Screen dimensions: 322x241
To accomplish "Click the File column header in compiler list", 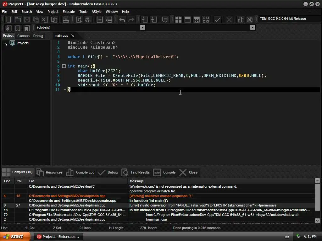I will point(77,181).
